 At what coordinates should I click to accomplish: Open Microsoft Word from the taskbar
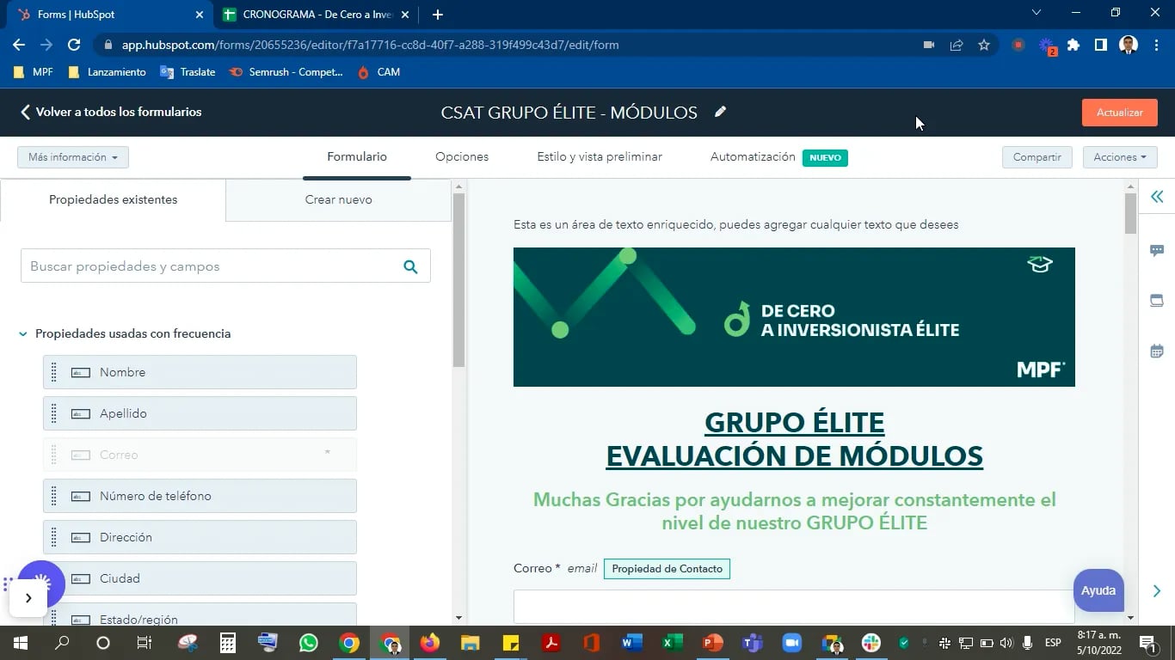pyautogui.click(x=631, y=643)
